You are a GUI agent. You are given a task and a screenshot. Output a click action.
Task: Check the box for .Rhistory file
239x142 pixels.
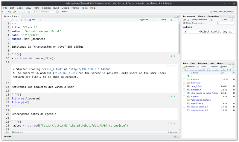pyautogui.click(x=184, y=79)
